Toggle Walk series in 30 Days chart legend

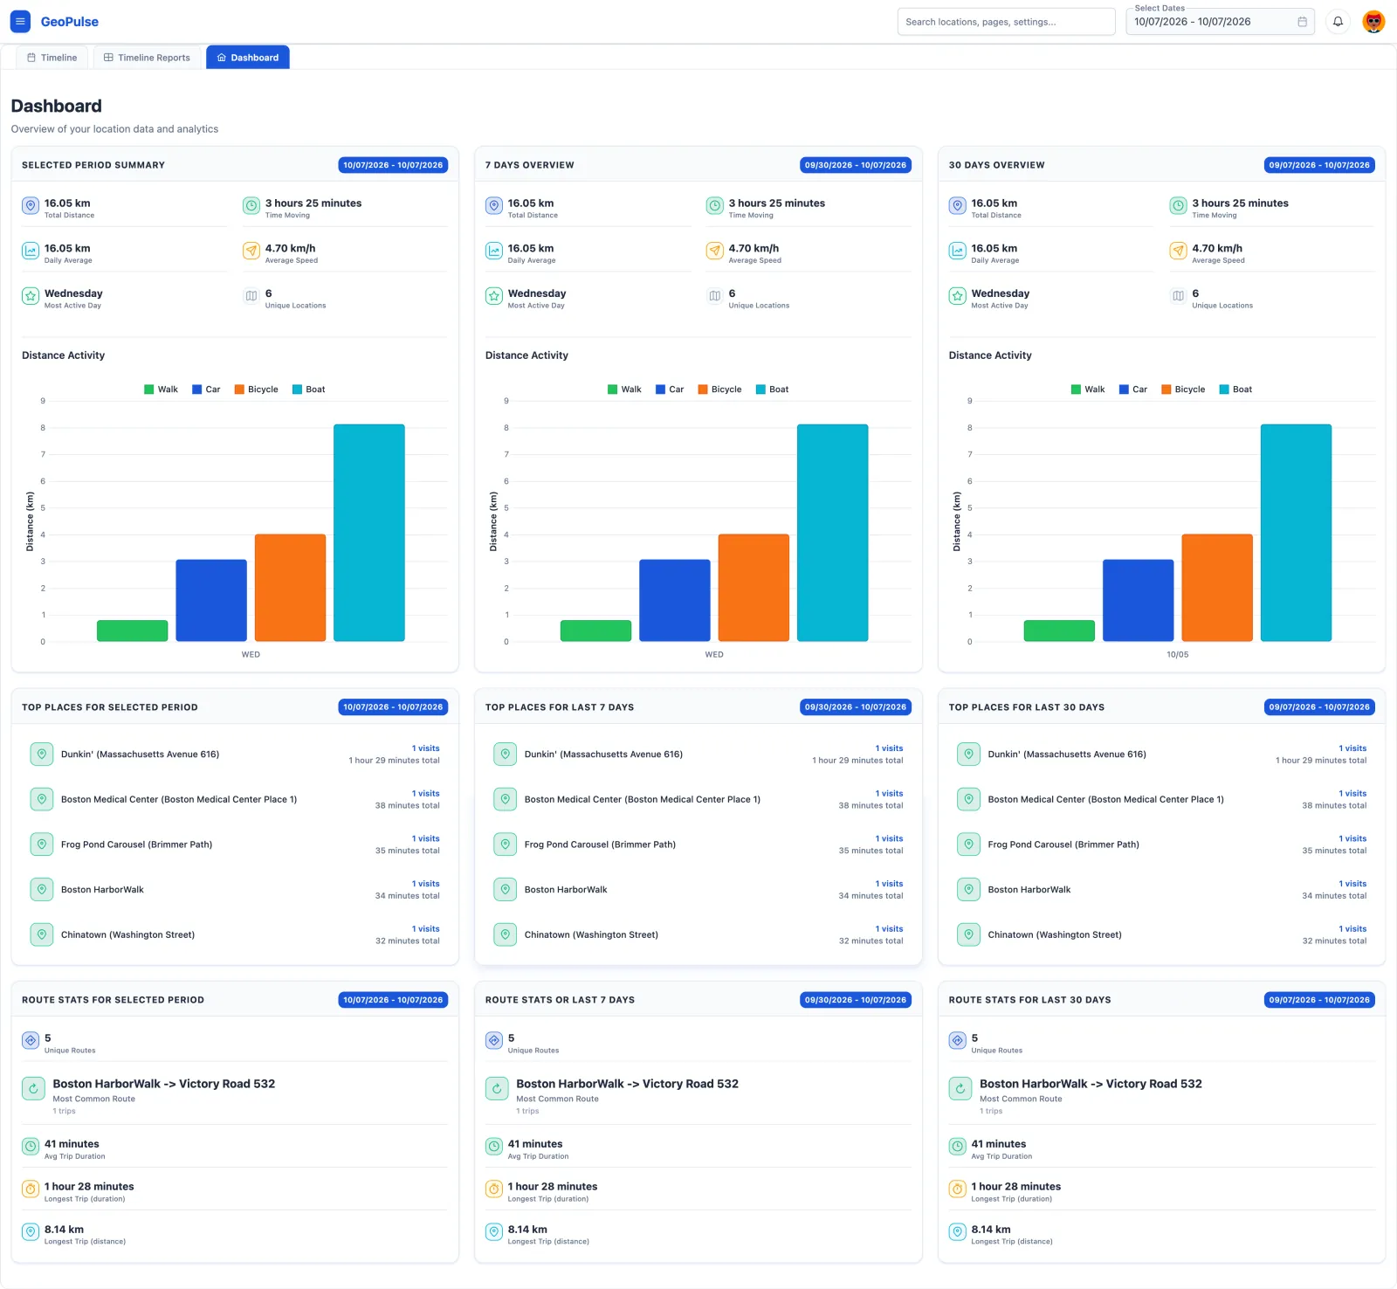coord(1088,389)
